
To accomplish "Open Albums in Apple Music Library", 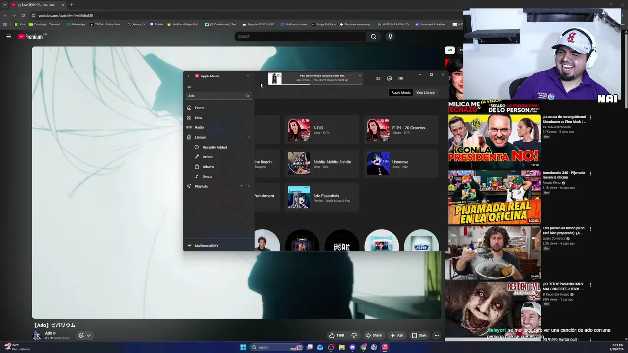I will [219, 167].
